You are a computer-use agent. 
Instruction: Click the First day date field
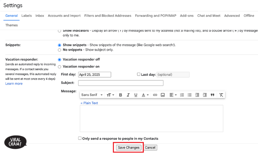(95, 75)
